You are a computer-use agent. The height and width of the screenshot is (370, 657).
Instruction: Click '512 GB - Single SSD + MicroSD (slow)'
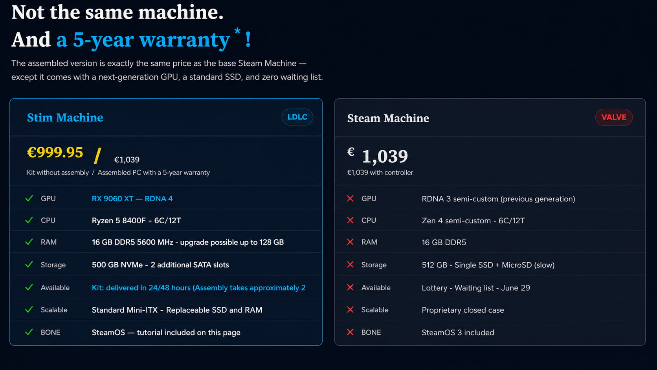[488, 265]
